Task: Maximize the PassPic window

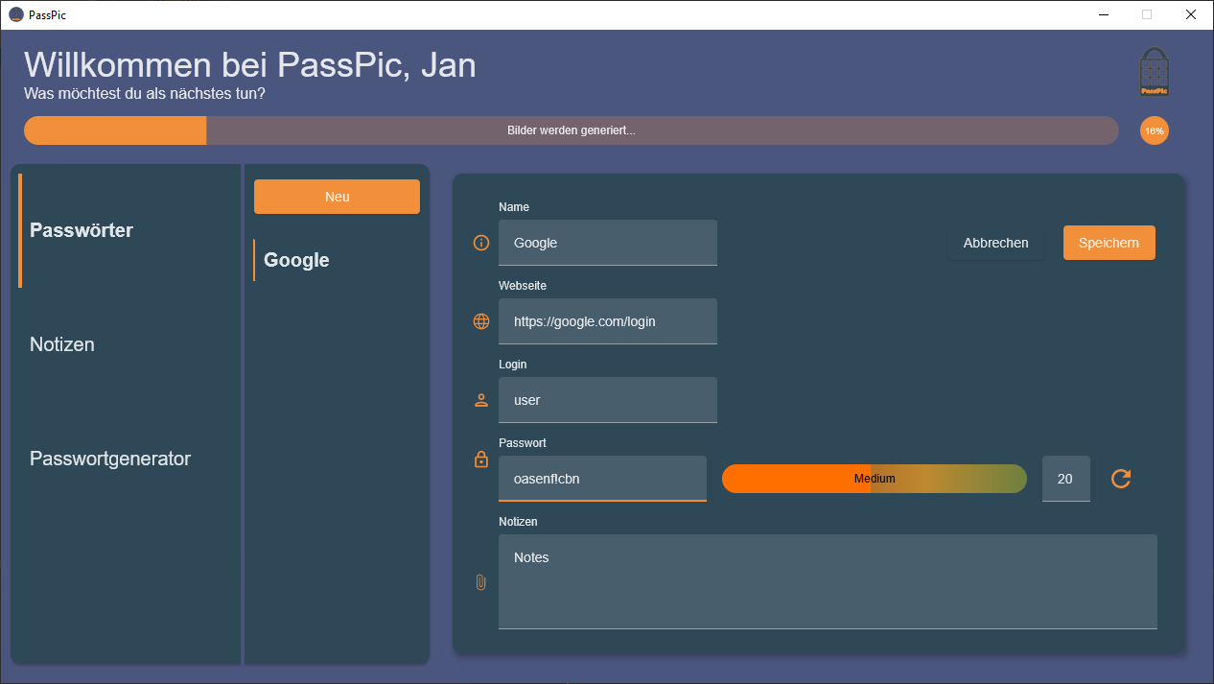Action: (1147, 14)
